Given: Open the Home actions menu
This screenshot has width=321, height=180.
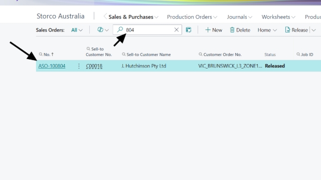Looking at the screenshot, I should click(x=267, y=30).
